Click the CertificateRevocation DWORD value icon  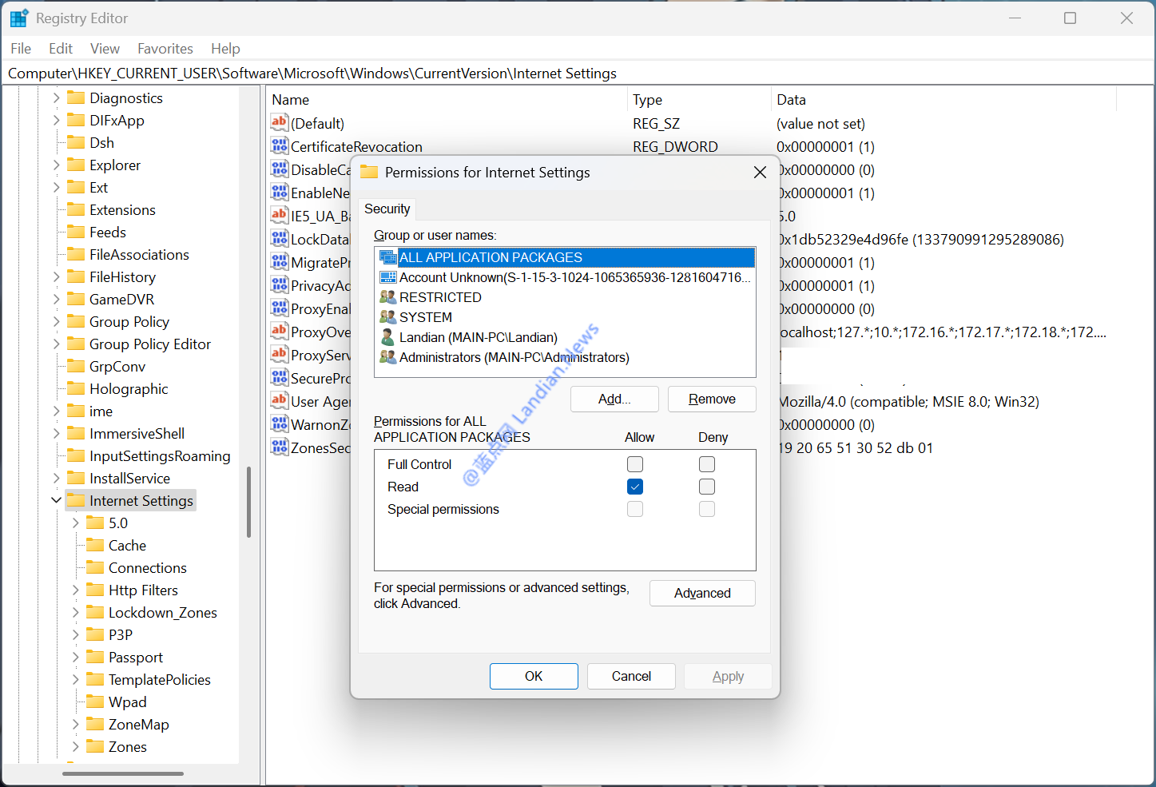point(279,145)
